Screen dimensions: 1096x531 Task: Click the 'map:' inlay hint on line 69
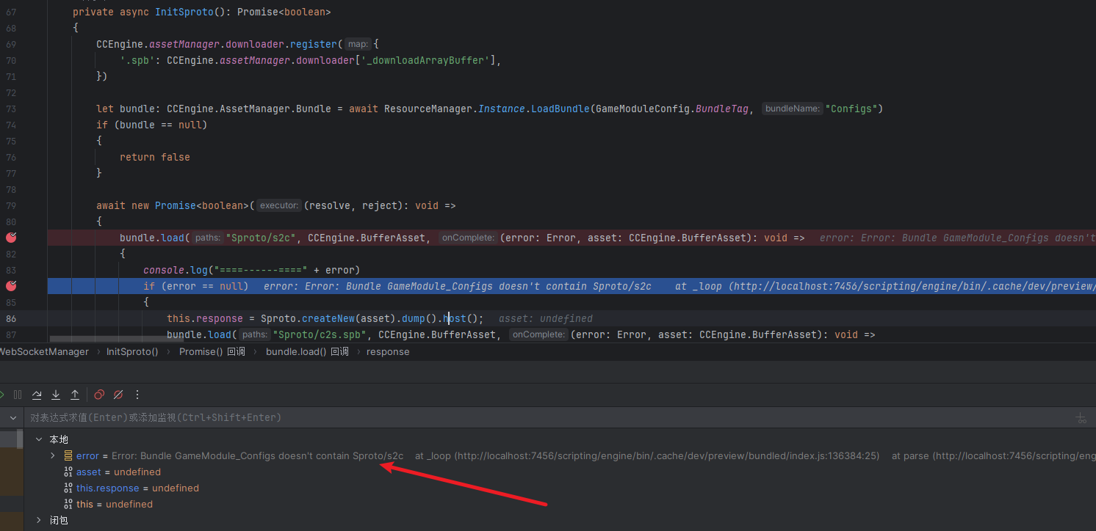pyautogui.click(x=358, y=44)
